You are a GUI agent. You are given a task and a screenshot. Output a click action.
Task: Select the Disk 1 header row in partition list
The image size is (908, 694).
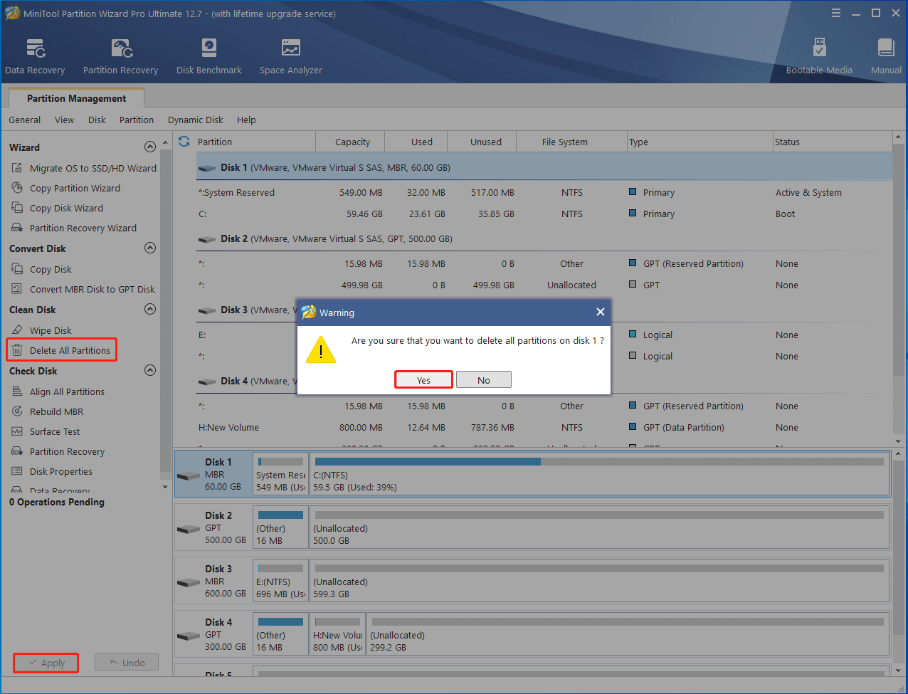544,167
